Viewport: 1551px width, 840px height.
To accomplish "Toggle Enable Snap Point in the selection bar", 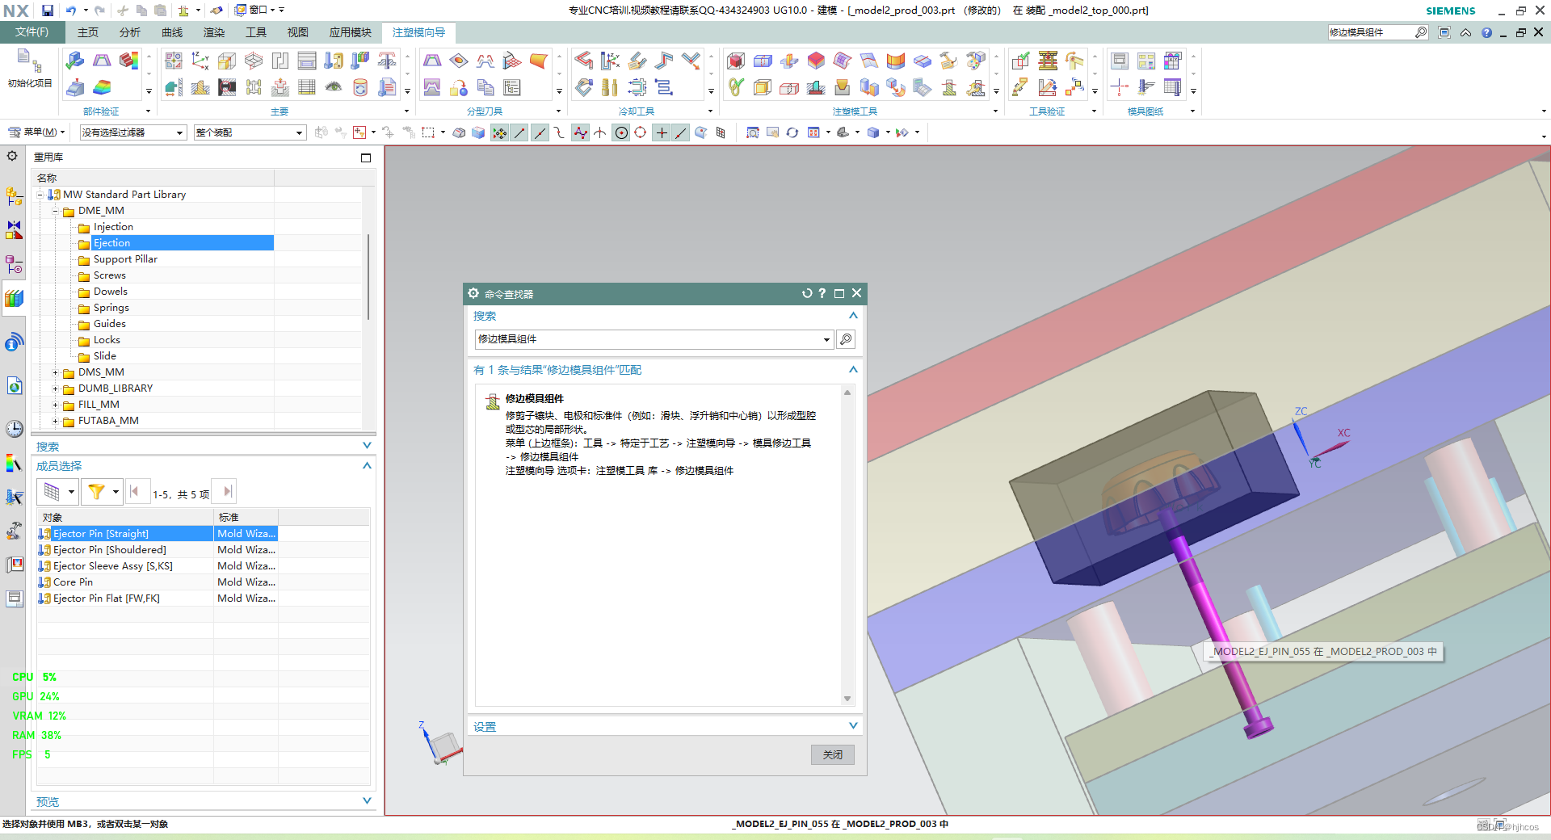I will [x=500, y=132].
